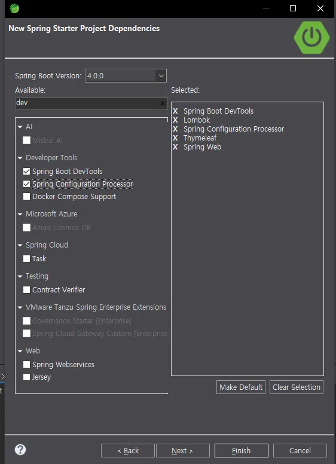Enable Docker Compose Support checkbox

point(27,197)
